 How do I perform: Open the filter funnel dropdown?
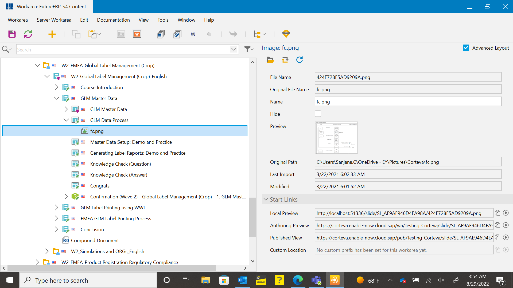[x=249, y=49]
